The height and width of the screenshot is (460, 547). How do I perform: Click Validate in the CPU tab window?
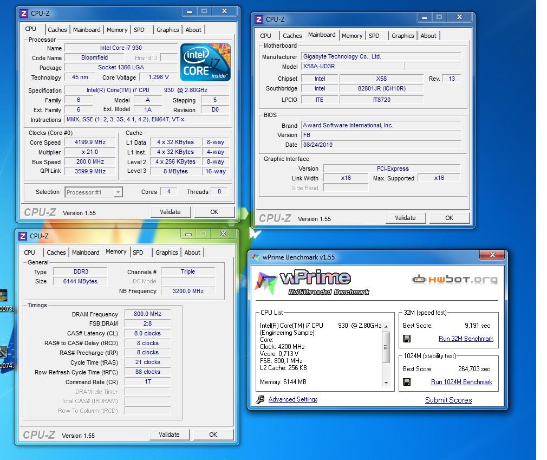(170, 212)
